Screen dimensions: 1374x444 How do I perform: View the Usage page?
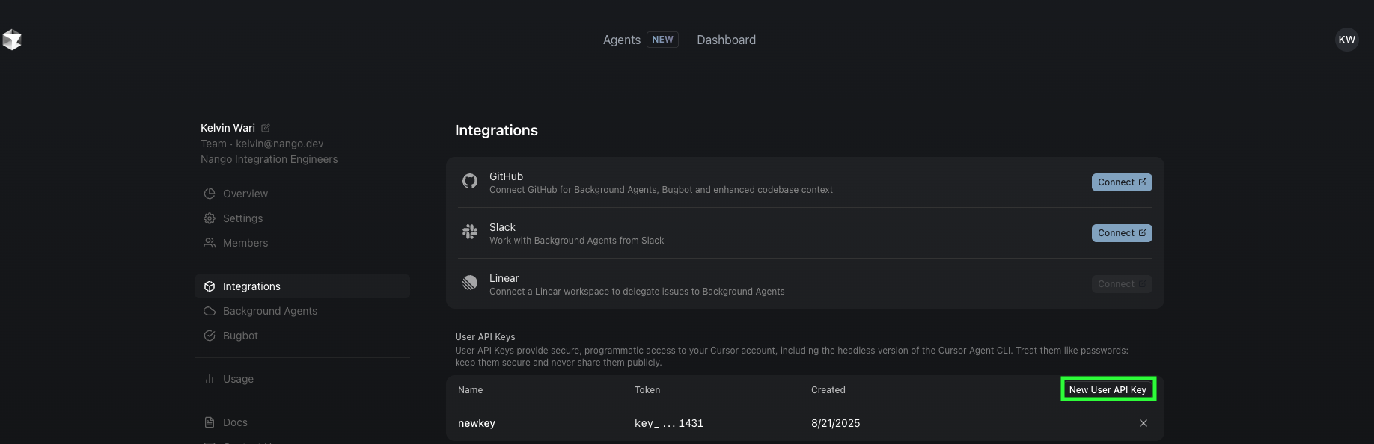click(238, 379)
